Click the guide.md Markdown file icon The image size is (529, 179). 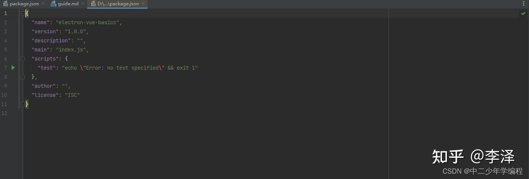coord(53,4)
